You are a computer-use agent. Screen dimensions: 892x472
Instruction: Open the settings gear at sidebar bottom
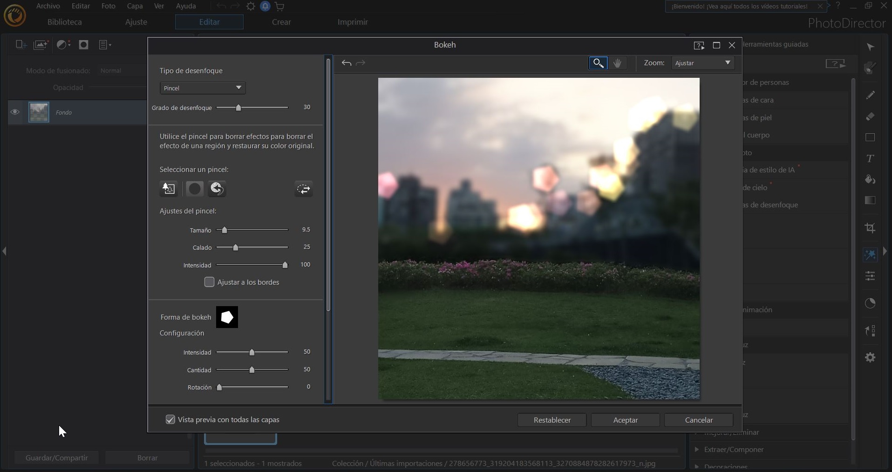[x=870, y=357]
